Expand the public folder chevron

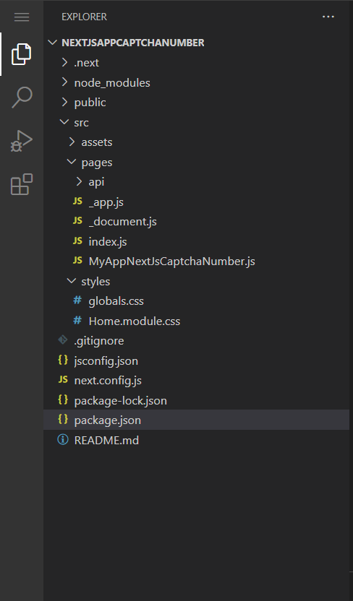pyautogui.click(x=65, y=103)
